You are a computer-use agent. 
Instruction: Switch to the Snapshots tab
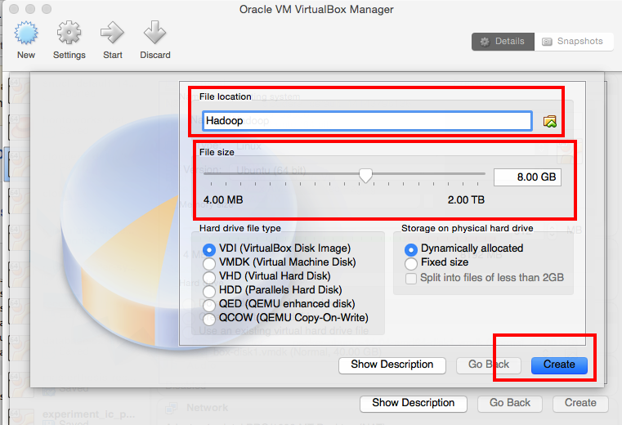574,41
